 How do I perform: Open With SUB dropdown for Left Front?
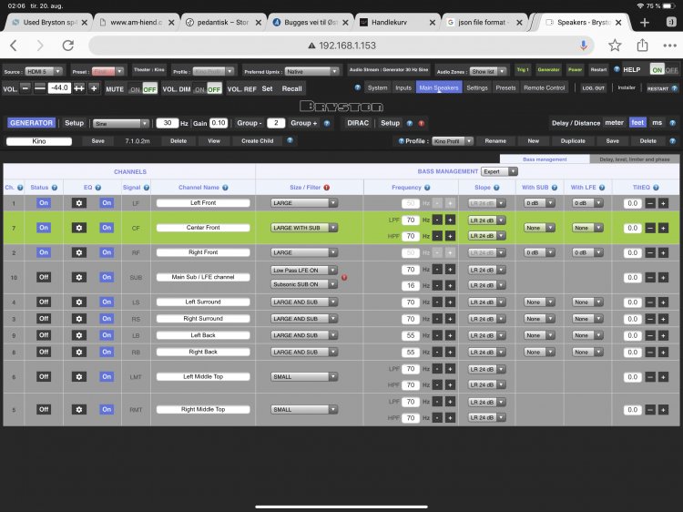point(539,203)
